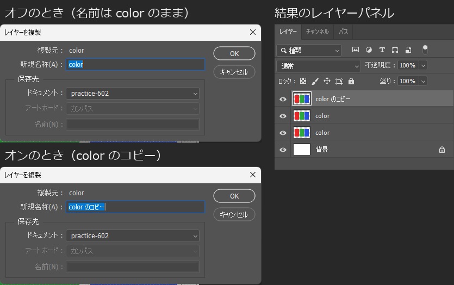Click the 不透明度 100% value field
Image resolution: width=454 pixels, height=285 pixels.
coord(408,65)
